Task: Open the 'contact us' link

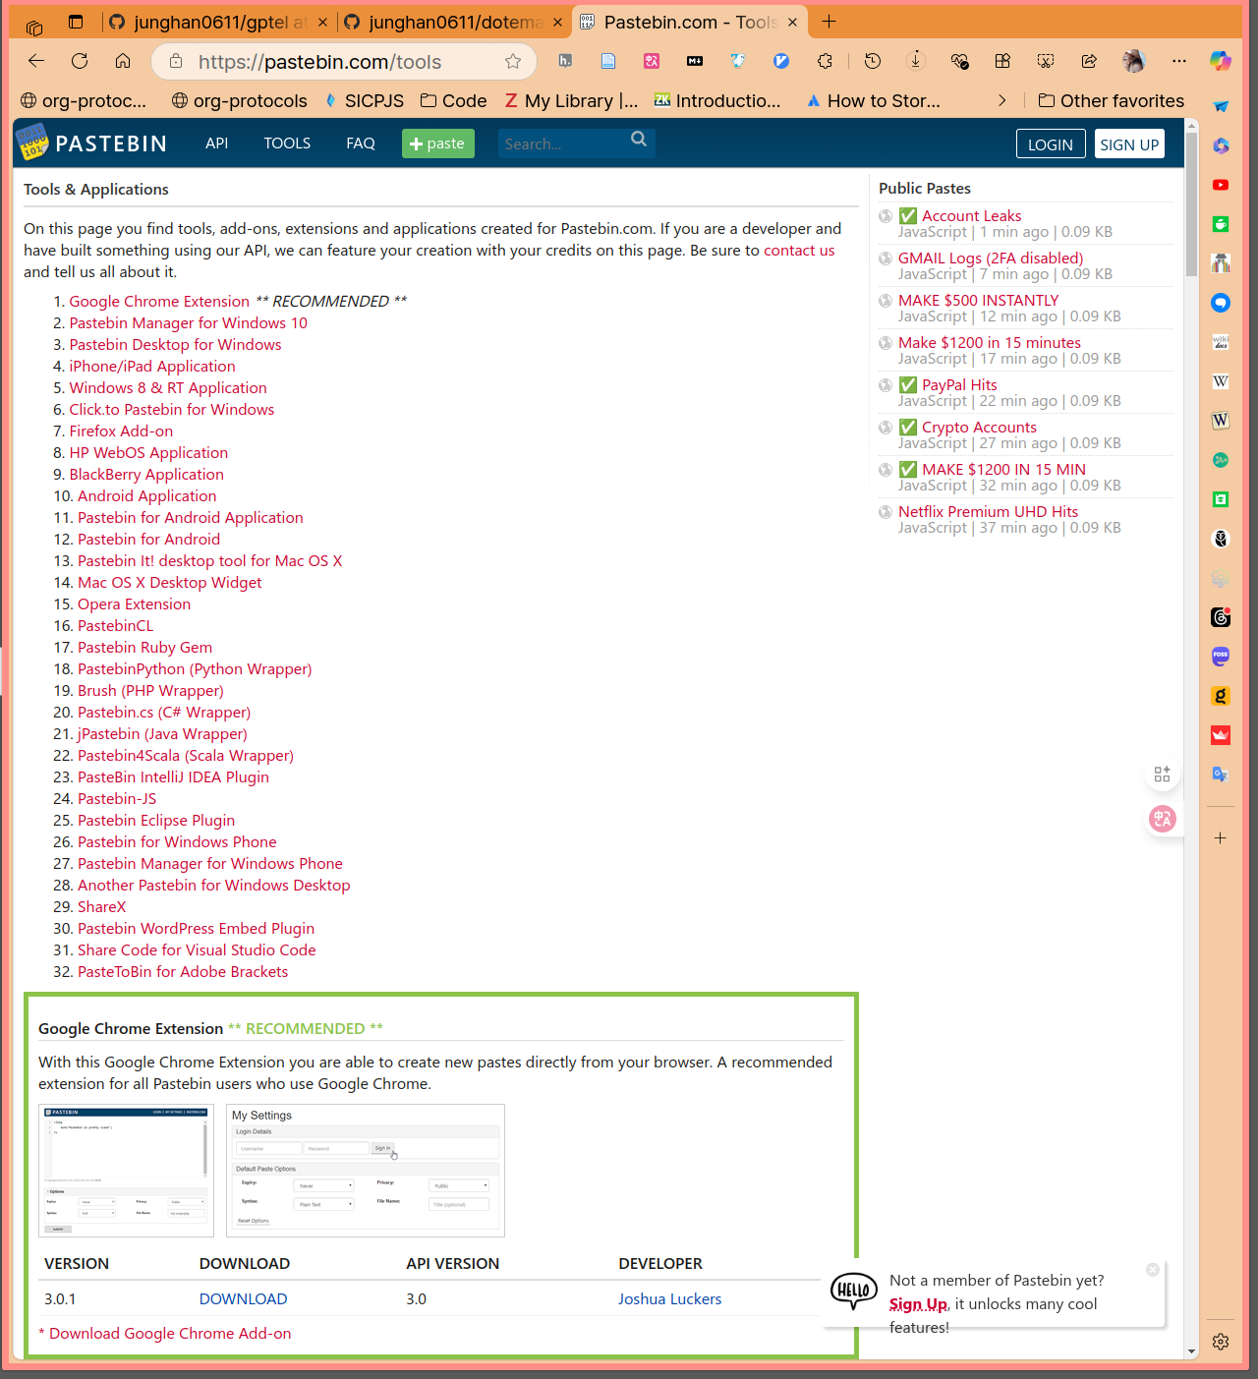Action: [799, 251]
